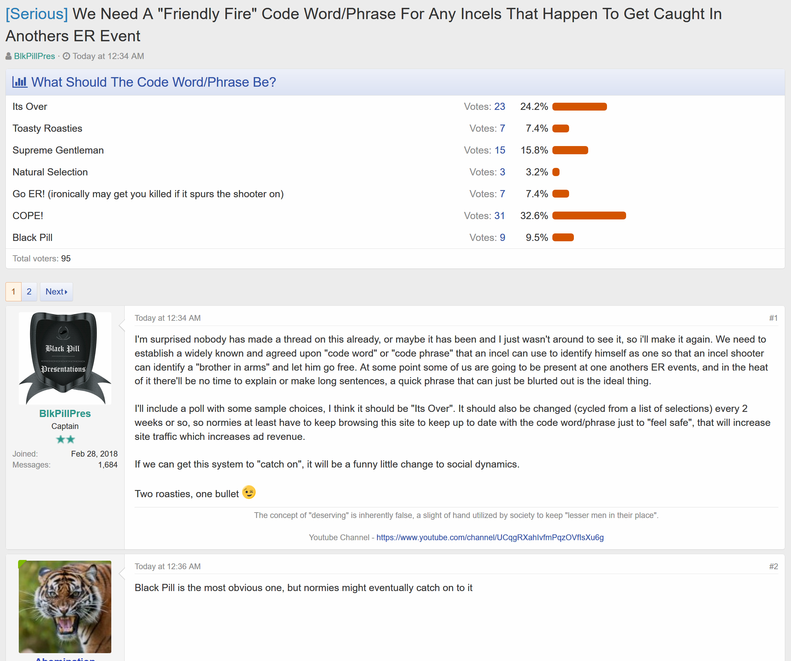Click the poll title What Should The Code Word/Phrase Be?

153,82
